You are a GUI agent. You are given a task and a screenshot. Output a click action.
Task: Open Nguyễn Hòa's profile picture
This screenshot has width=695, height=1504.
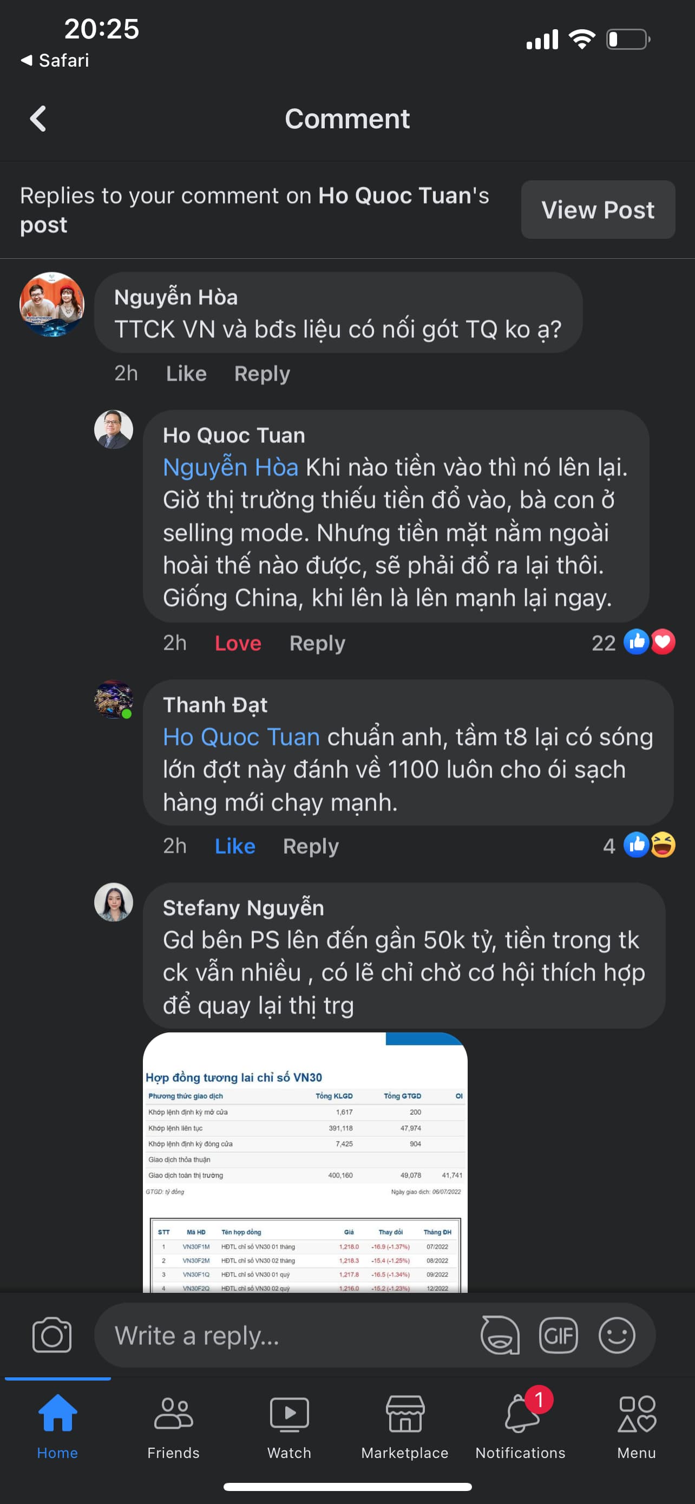[x=52, y=304]
